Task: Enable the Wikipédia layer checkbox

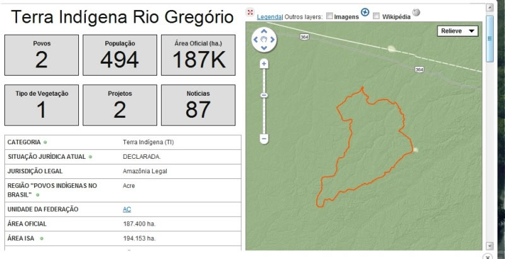Action: (377, 16)
